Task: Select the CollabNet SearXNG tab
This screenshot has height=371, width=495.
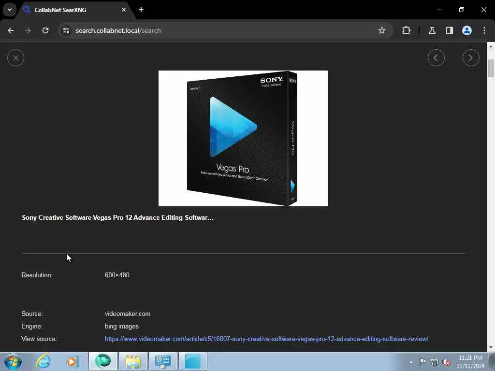Action: 75,10
